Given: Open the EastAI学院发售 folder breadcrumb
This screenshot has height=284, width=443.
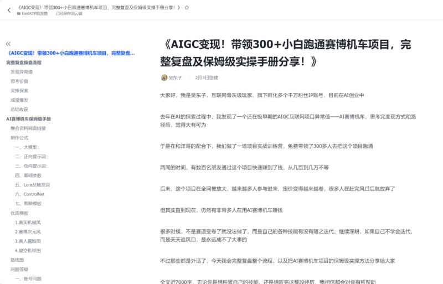Looking at the screenshot, I should coord(33,14).
